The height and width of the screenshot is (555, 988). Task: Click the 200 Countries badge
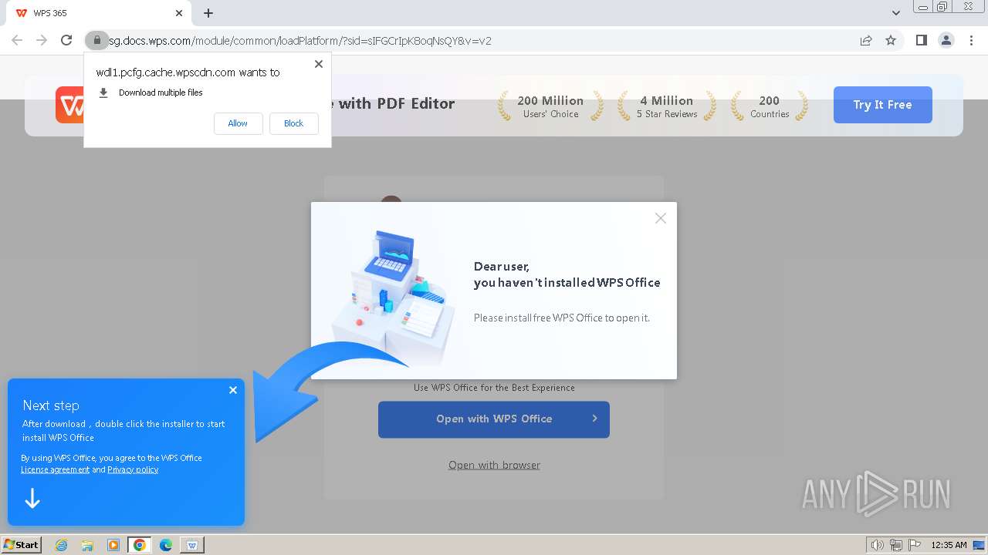coord(770,106)
